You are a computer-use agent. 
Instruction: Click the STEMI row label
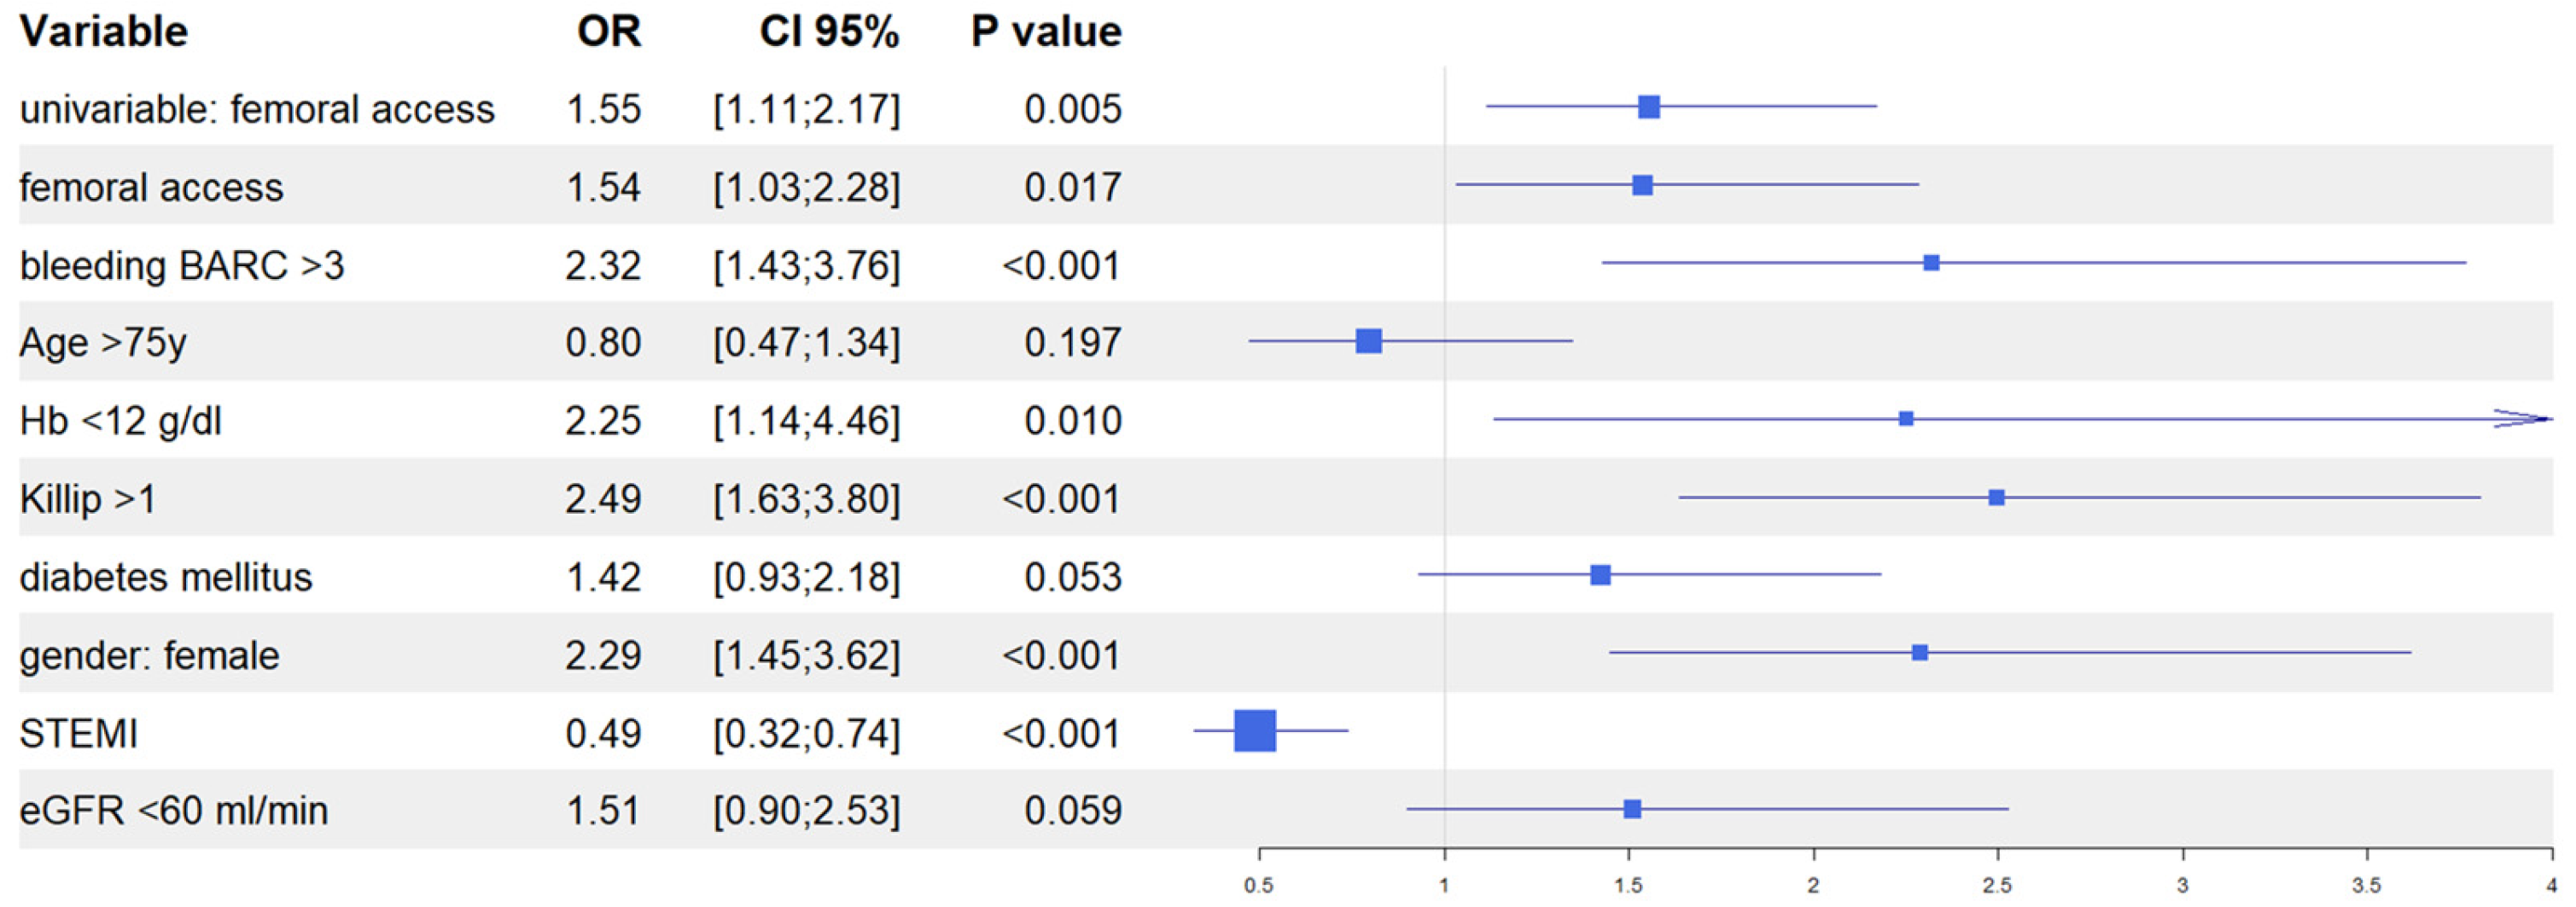(x=78, y=734)
